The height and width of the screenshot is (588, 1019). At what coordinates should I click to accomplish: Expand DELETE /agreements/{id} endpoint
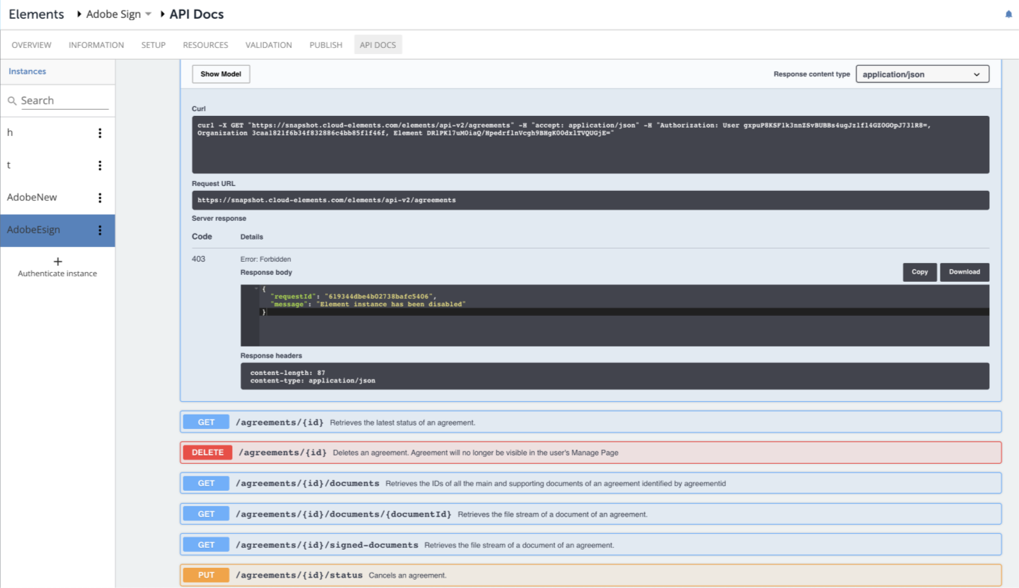[590, 453]
